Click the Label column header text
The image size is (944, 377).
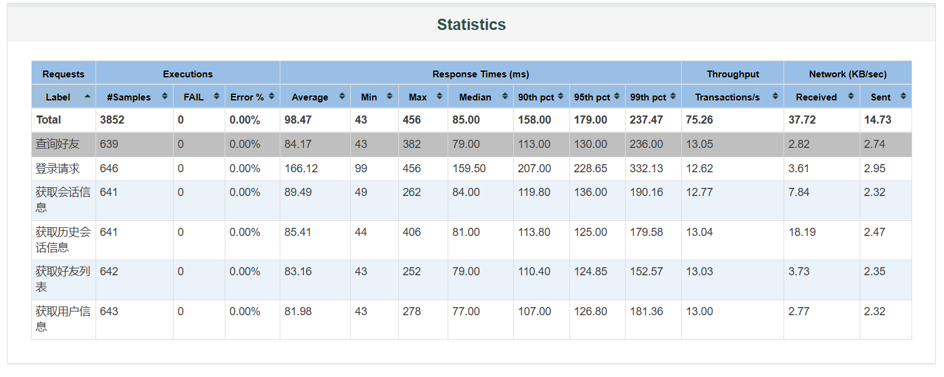[x=58, y=97]
